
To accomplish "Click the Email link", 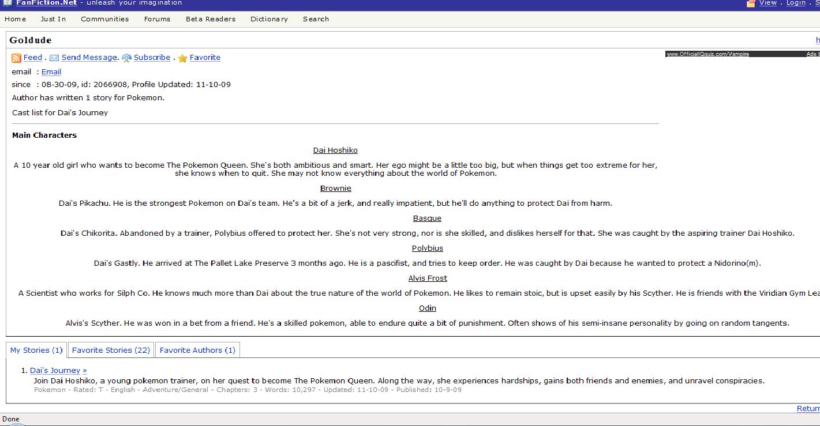I will [51, 72].
